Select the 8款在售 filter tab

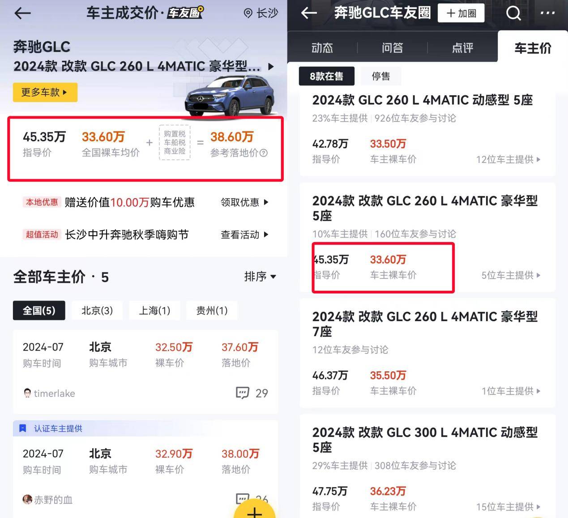click(x=327, y=76)
